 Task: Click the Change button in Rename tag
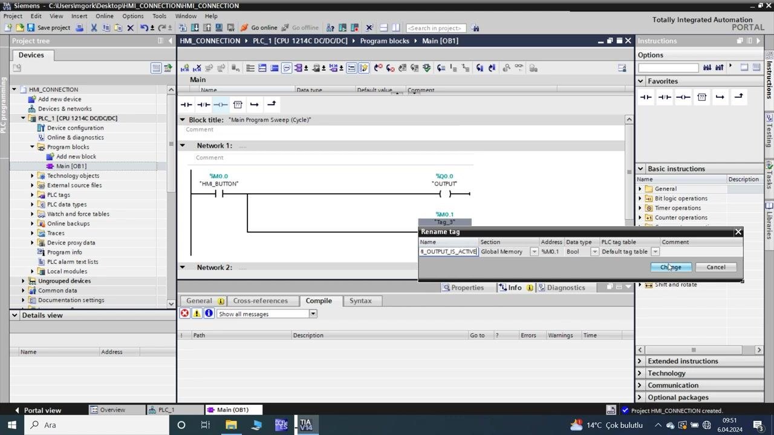[x=671, y=267]
